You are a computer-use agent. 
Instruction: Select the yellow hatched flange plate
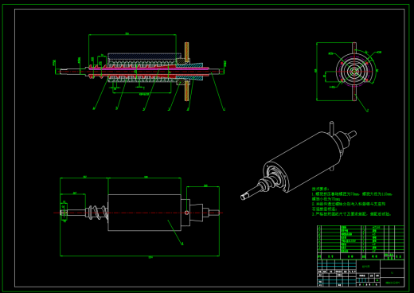pyautogui.click(x=186, y=72)
